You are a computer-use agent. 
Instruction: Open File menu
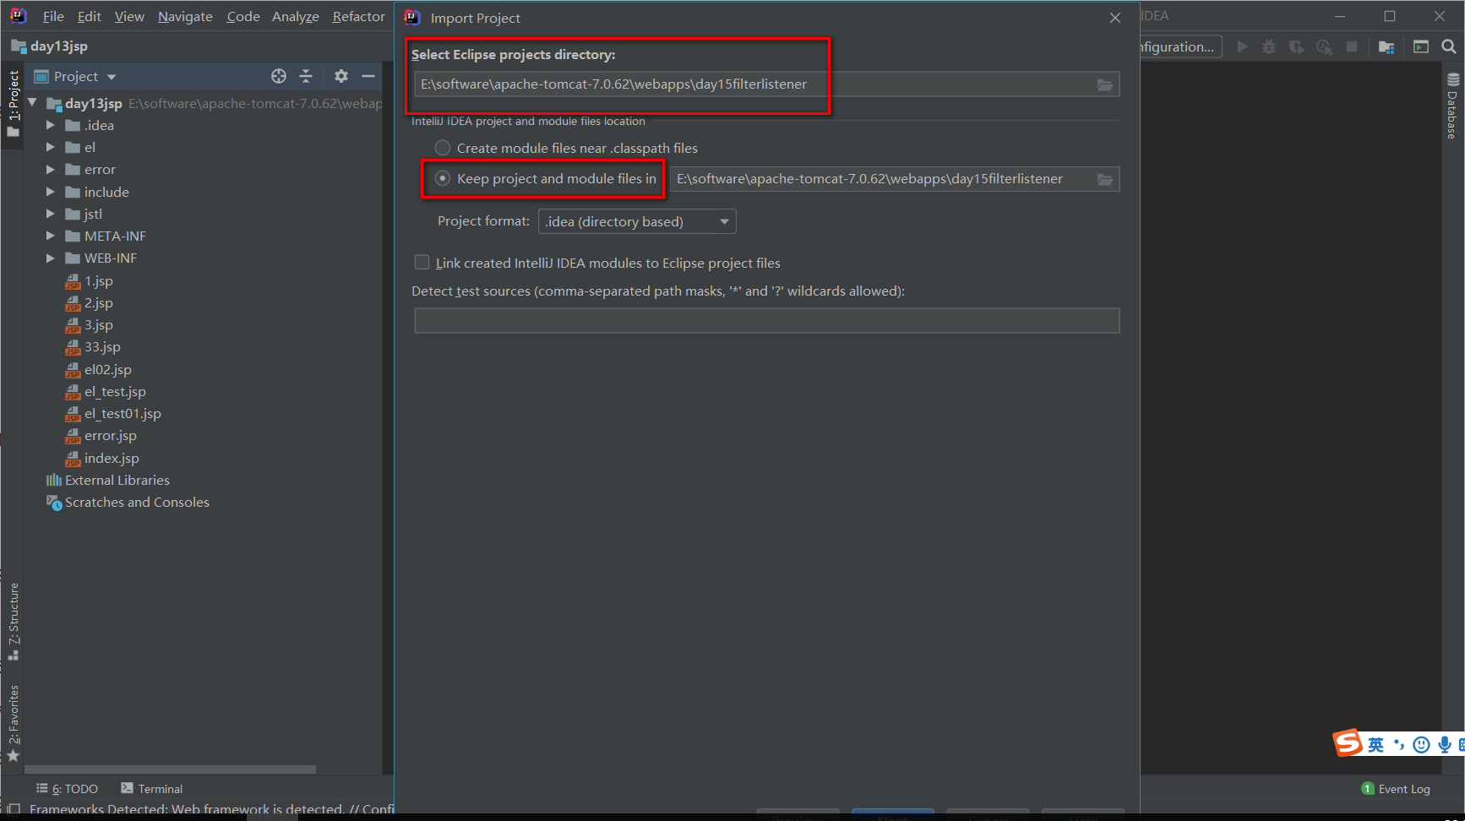pyautogui.click(x=53, y=16)
